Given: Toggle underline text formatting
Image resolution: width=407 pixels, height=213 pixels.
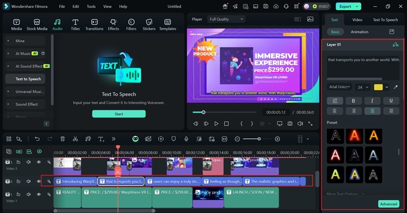Looking at the screenshot, I should (x=391, y=101).
